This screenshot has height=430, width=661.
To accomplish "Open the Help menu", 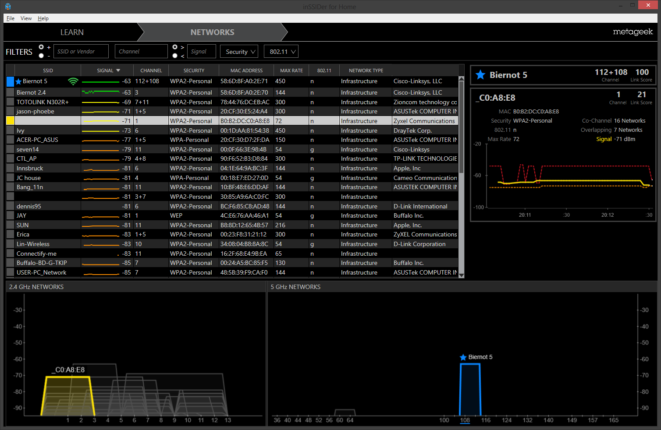I will pos(43,18).
